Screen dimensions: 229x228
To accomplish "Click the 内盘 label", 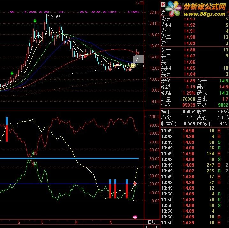I will [202, 105].
